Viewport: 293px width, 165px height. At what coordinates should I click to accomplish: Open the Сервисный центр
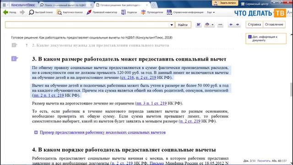(255, 4)
